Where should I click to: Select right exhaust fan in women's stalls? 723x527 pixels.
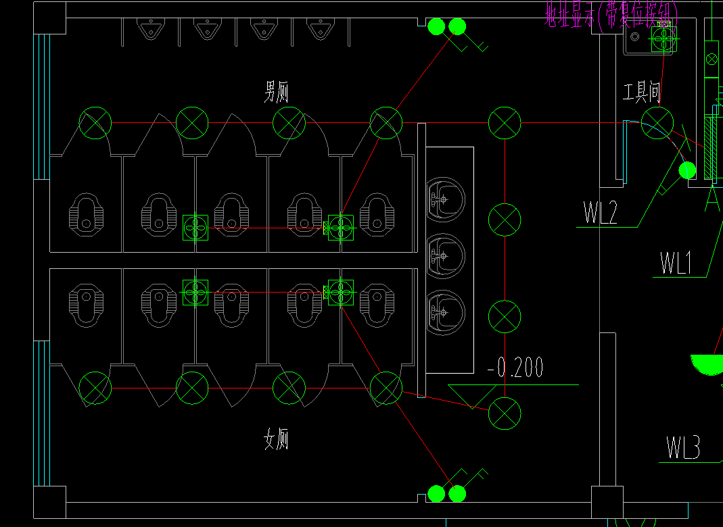(x=341, y=293)
